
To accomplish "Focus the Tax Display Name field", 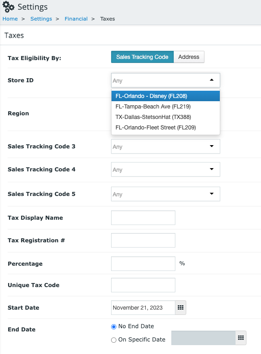I will pyautogui.click(x=143, y=218).
